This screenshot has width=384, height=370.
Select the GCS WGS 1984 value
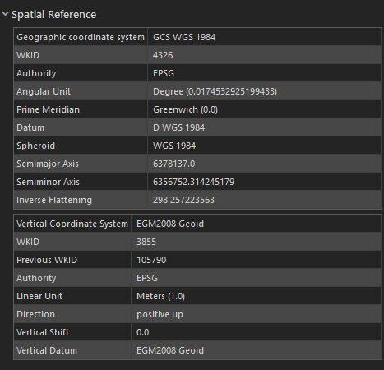(x=184, y=37)
